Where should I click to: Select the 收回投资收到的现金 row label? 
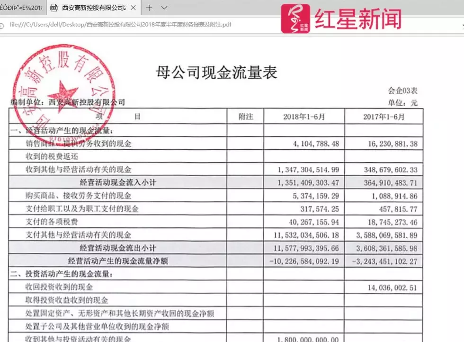[59, 287]
